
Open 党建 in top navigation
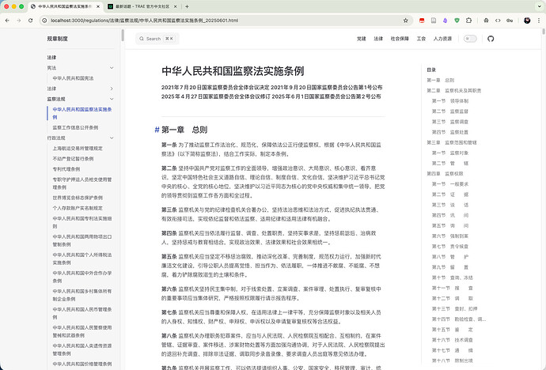[361, 38]
